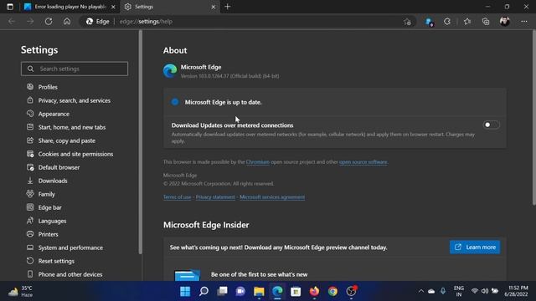Open Profiles settings

point(48,87)
